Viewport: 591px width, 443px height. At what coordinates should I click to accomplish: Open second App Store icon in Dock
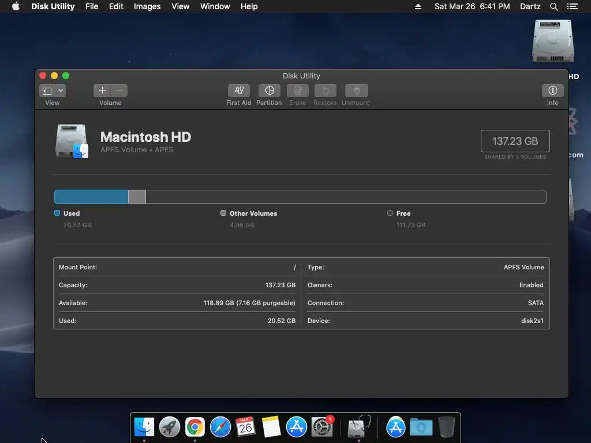click(x=395, y=427)
